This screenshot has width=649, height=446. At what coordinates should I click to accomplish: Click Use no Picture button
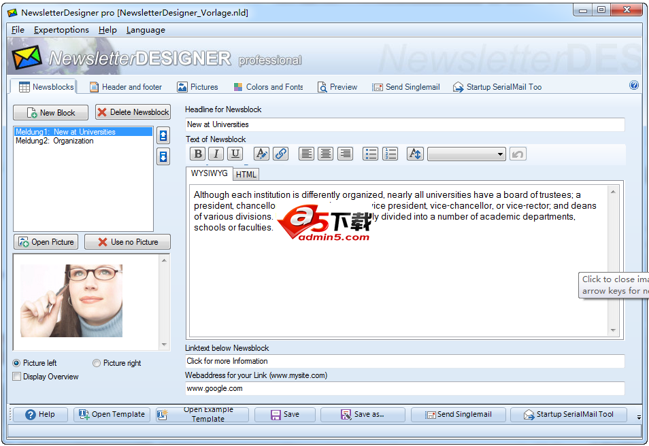coord(127,242)
